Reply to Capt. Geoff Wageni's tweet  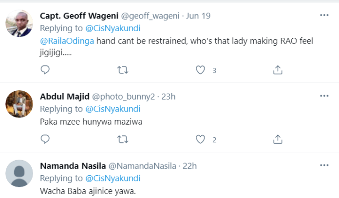pos(45,70)
